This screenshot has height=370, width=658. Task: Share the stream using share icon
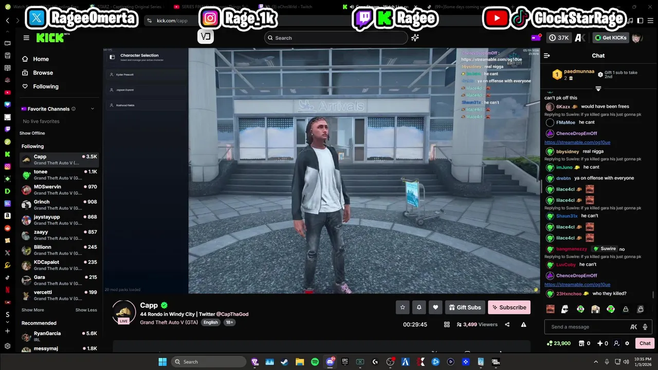[507, 325]
